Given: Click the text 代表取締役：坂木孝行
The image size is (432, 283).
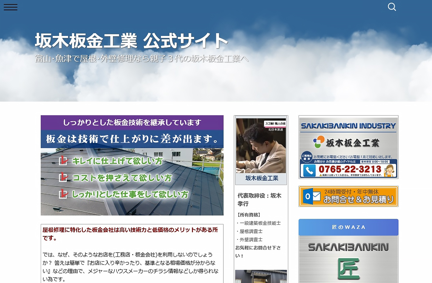Looking at the screenshot, I should (259, 200).
